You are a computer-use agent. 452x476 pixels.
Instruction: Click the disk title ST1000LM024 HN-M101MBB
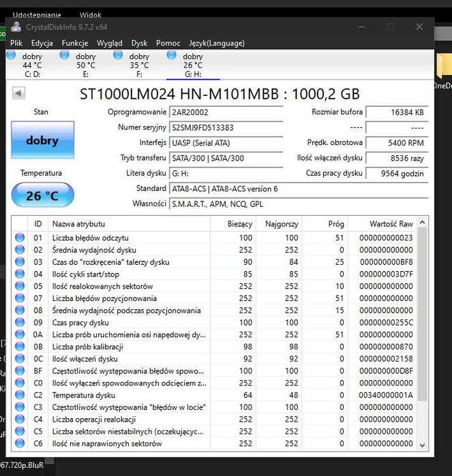pos(220,94)
